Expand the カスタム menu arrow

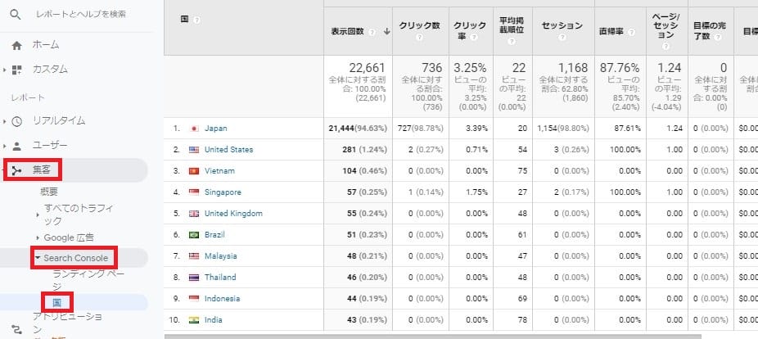point(5,70)
